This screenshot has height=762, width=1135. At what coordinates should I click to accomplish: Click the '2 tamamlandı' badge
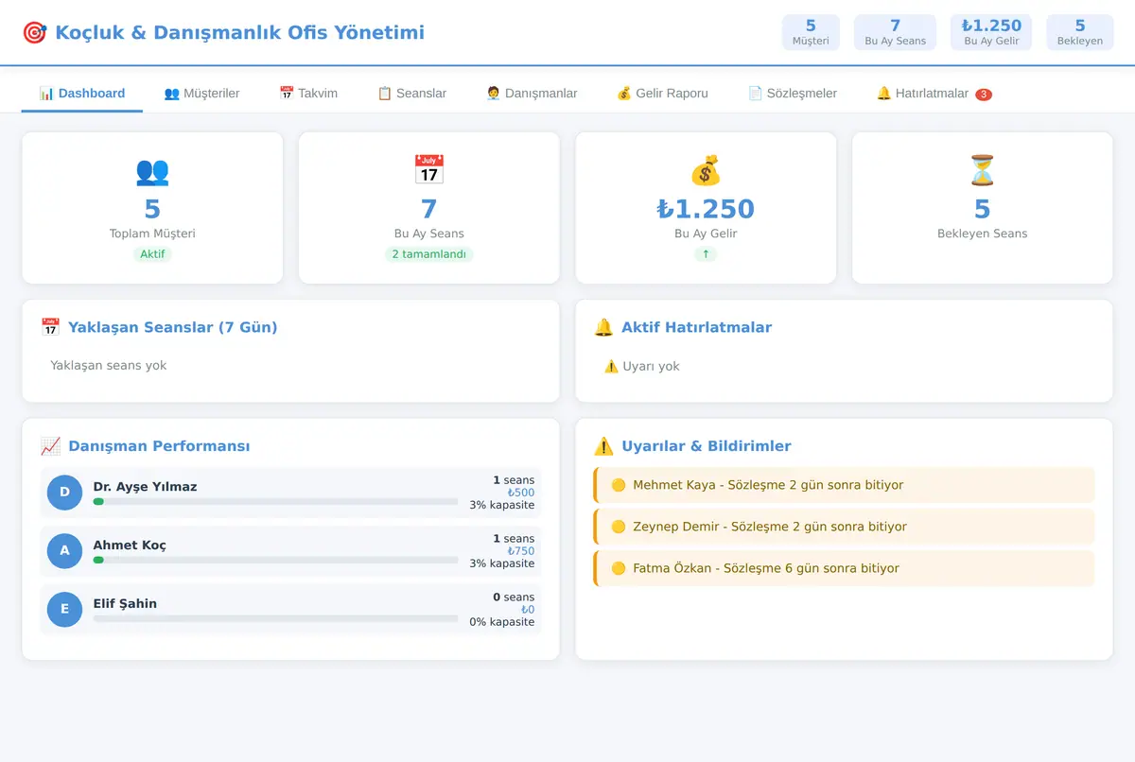428,254
